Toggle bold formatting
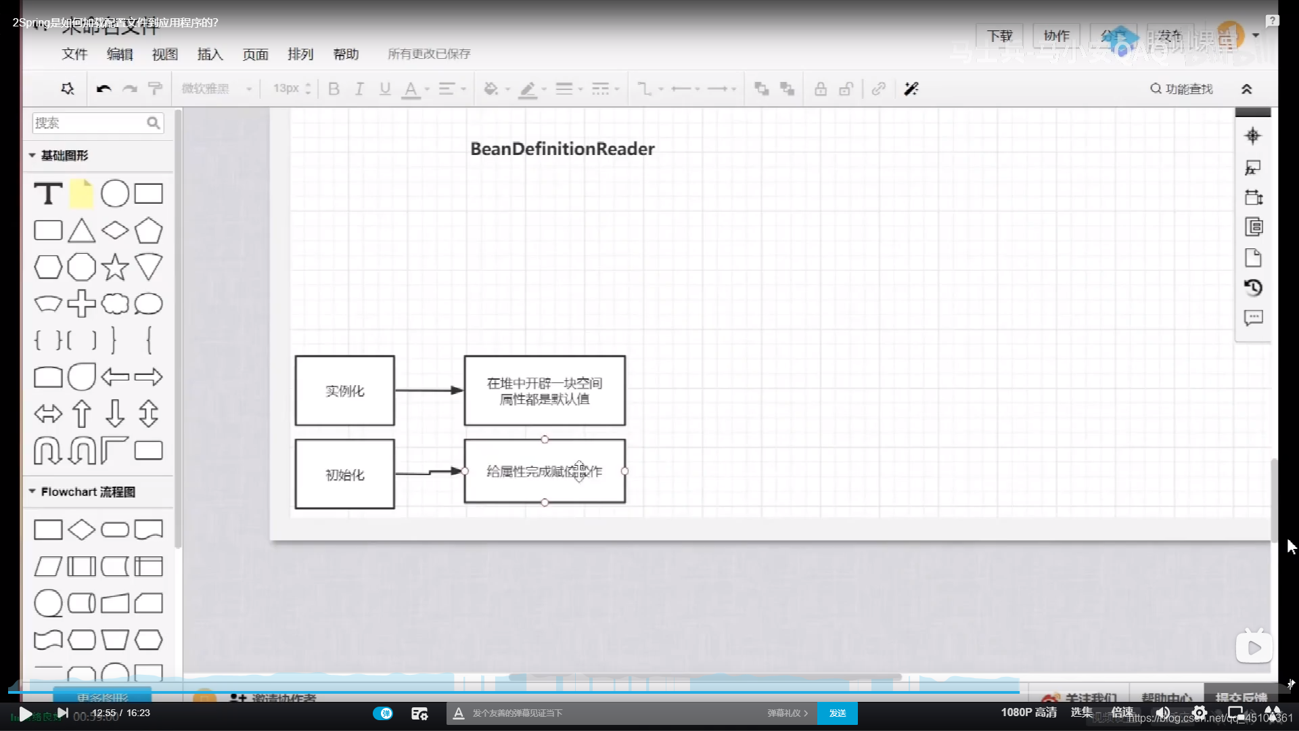 (x=334, y=89)
